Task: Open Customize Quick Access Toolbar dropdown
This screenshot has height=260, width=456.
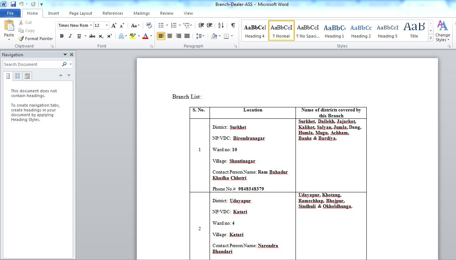Action: [x=41, y=4]
